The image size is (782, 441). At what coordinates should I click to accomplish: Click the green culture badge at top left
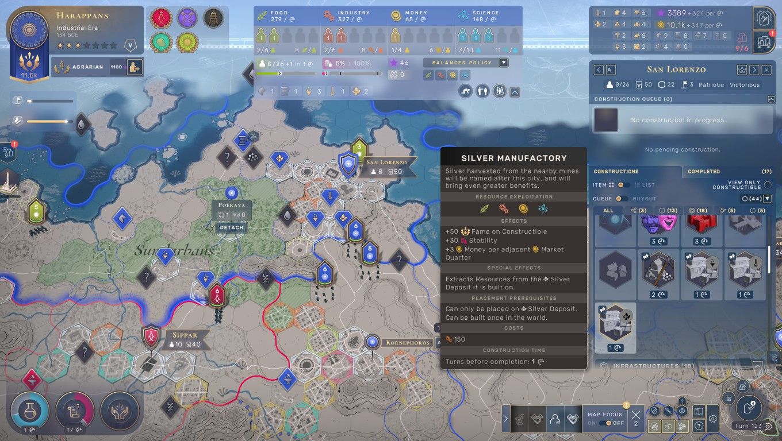(x=162, y=42)
